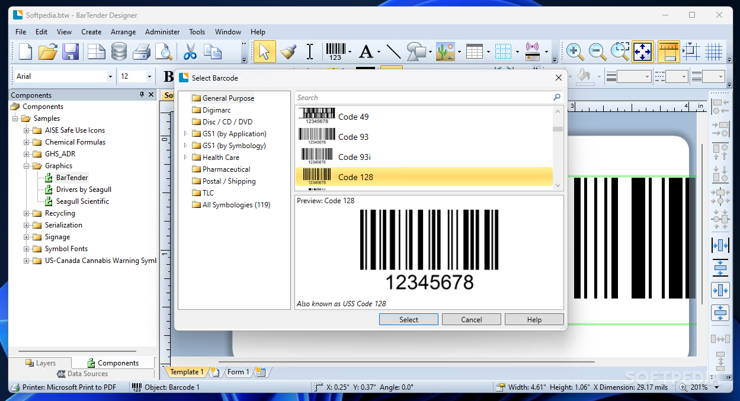Viewport: 740px width, 401px height.
Task: Zoom out with the minus magnifier
Action: (x=597, y=52)
